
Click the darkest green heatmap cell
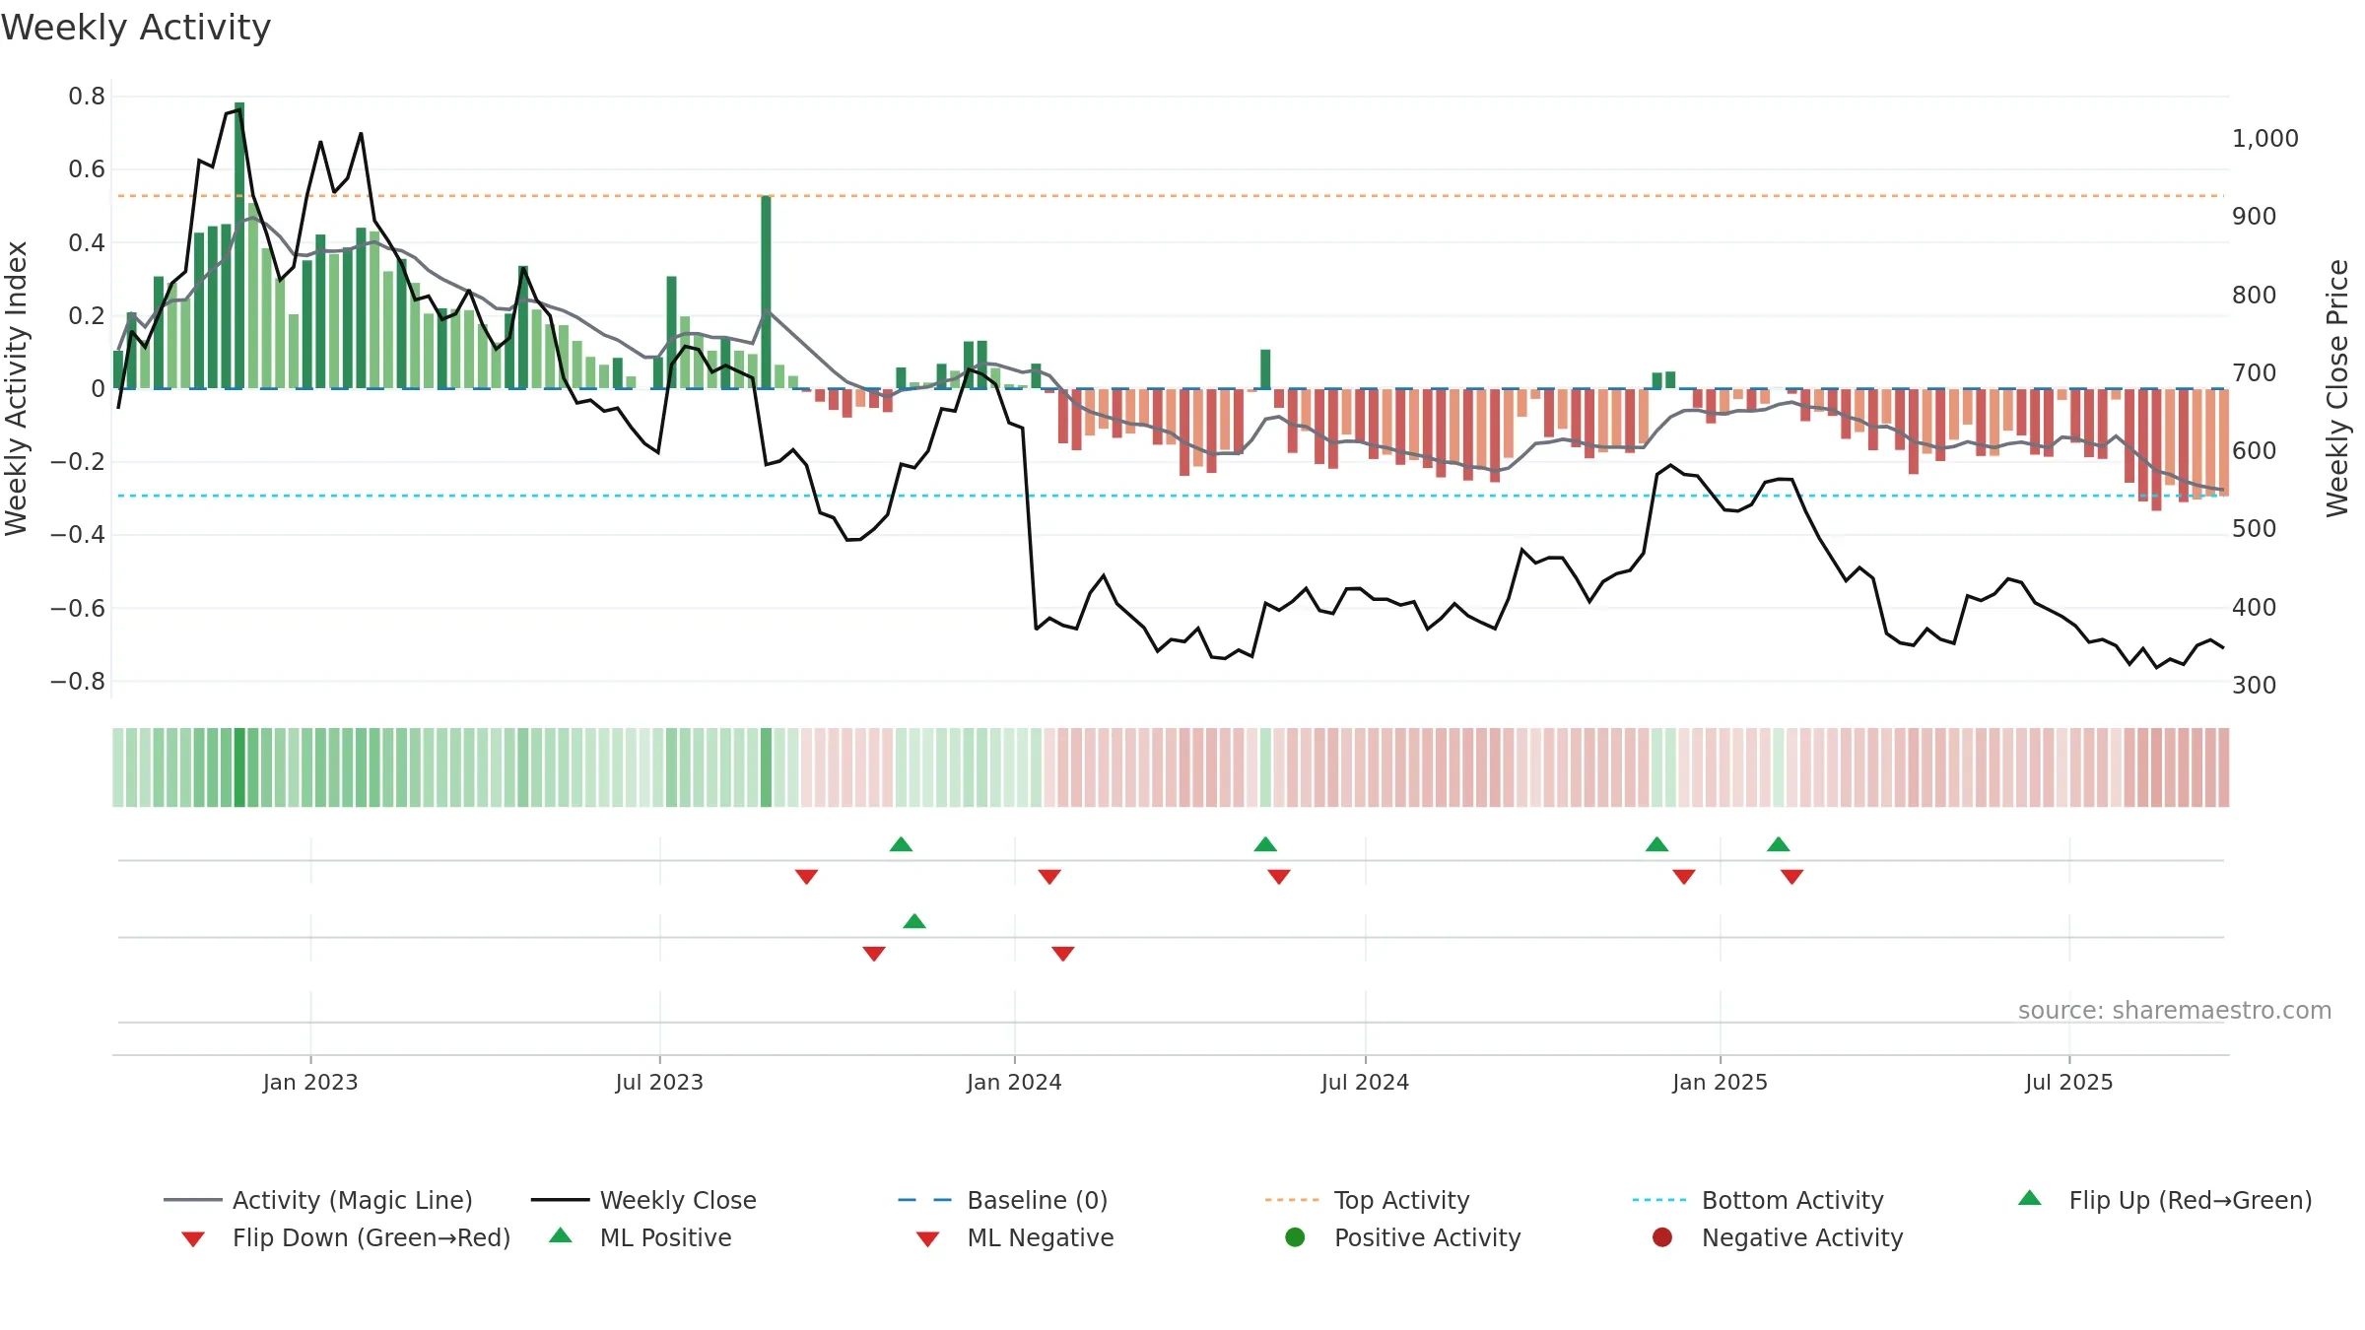[239, 767]
